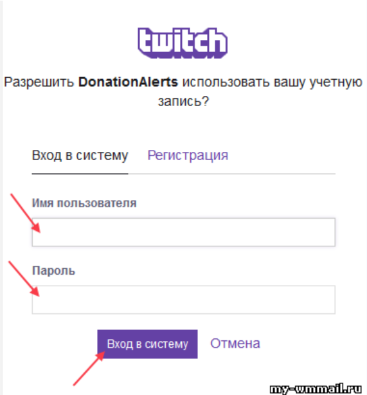This screenshot has width=367, height=395.
Task: Click the Отмена link
Action: pos(235,344)
